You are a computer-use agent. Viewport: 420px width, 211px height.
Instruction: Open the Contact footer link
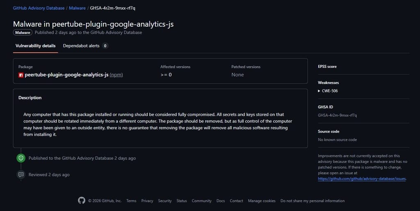click(x=237, y=201)
